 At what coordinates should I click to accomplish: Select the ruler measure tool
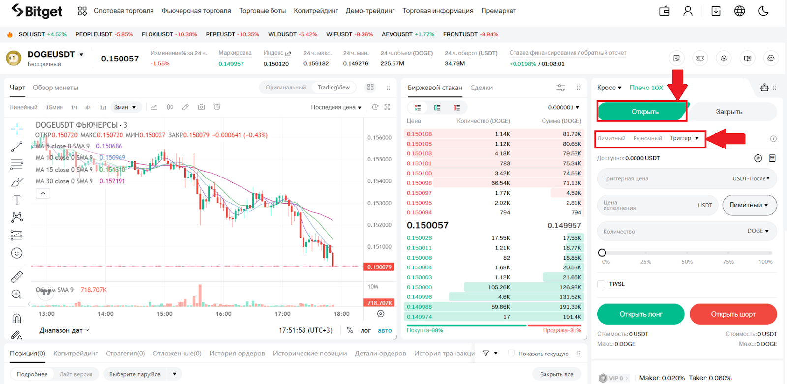pyautogui.click(x=17, y=277)
